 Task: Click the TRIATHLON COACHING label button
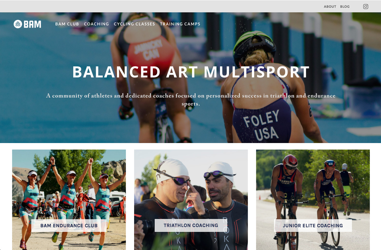(191, 225)
